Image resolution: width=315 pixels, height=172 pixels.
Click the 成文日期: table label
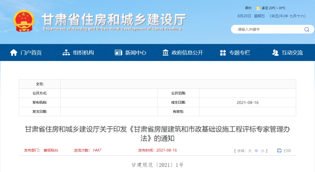pyautogui.click(x=178, y=102)
